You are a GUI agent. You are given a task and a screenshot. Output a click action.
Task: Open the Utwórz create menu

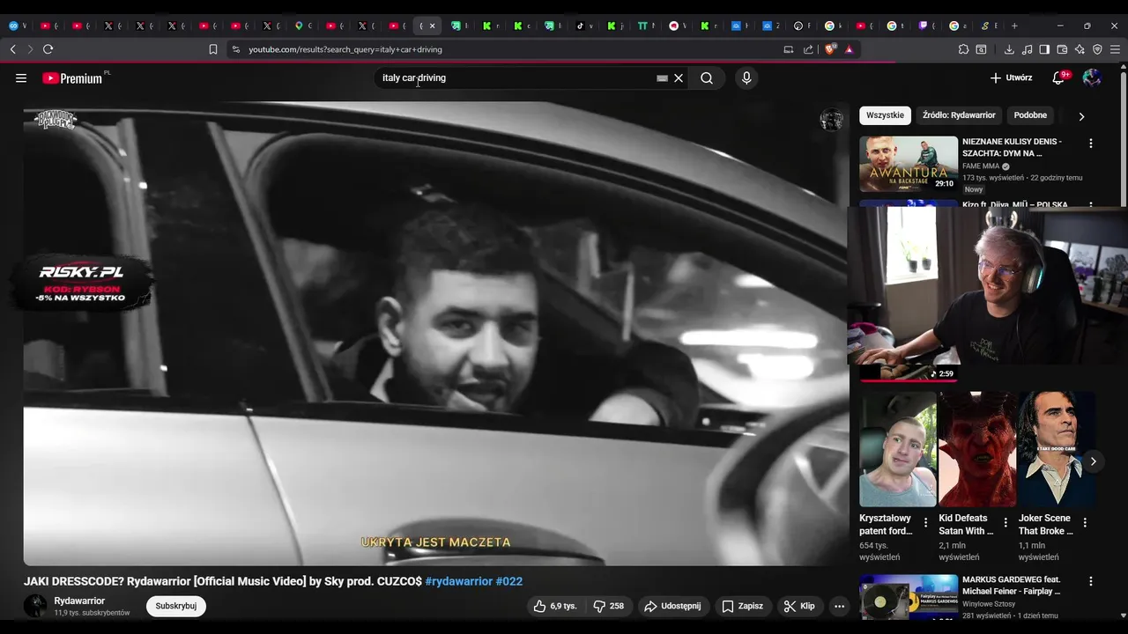tap(1011, 78)
